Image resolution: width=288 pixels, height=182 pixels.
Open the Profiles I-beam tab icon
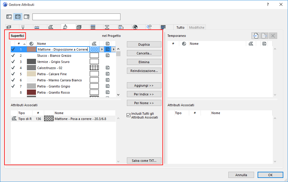point(107,27)
